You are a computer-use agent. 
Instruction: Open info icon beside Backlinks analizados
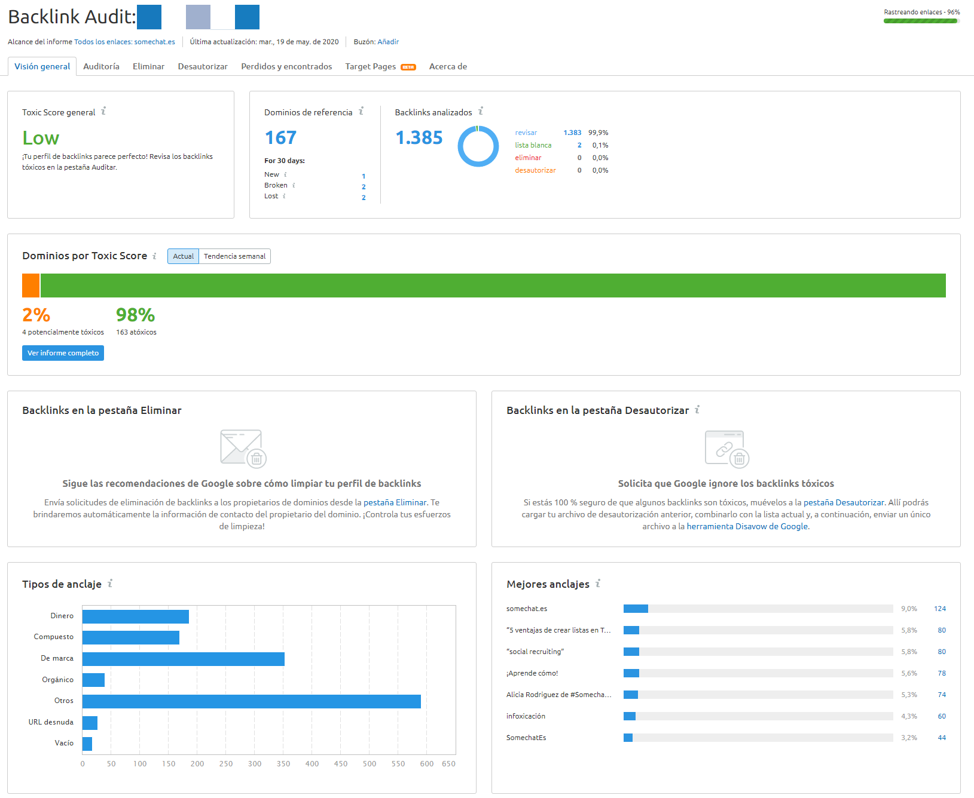[x=481, y=111]
